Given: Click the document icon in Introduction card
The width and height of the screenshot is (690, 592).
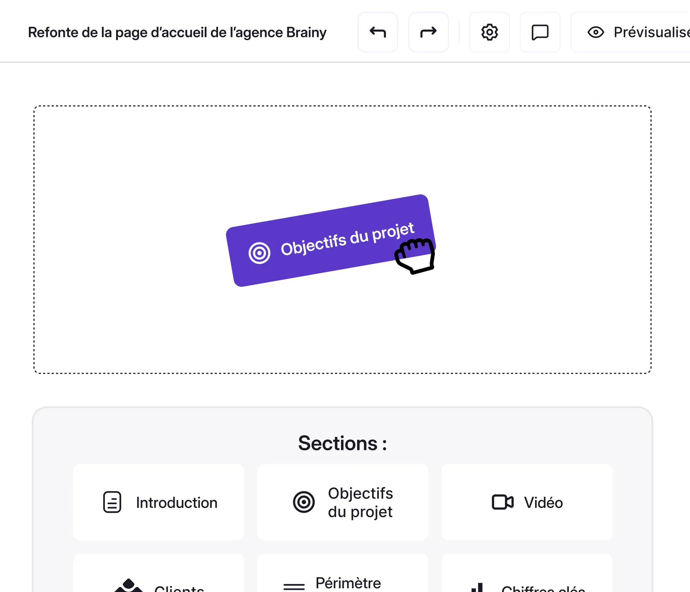Looking at the screenshot, I should 111,502.
